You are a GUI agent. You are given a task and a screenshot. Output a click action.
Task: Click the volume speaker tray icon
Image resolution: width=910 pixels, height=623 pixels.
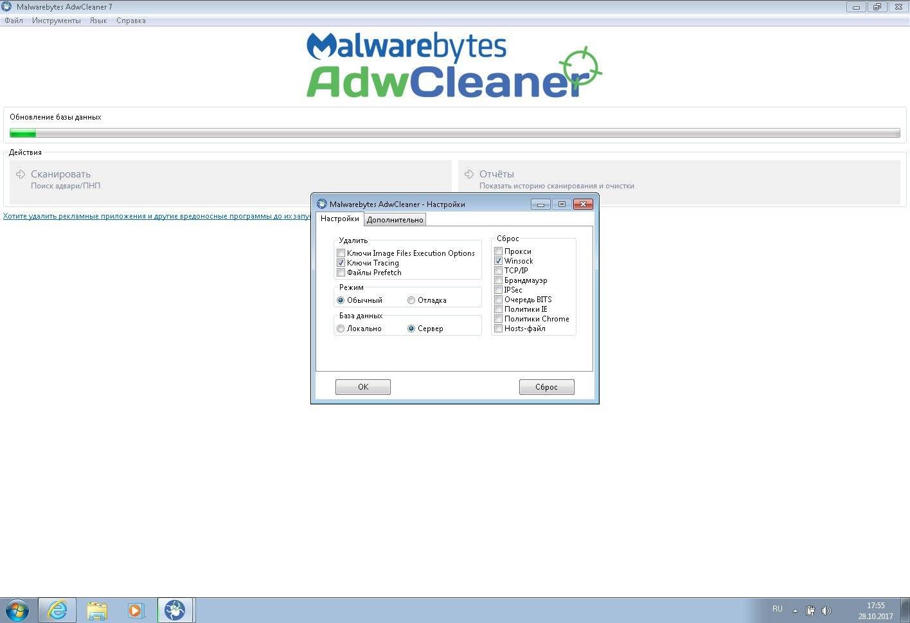click(826, 610)
